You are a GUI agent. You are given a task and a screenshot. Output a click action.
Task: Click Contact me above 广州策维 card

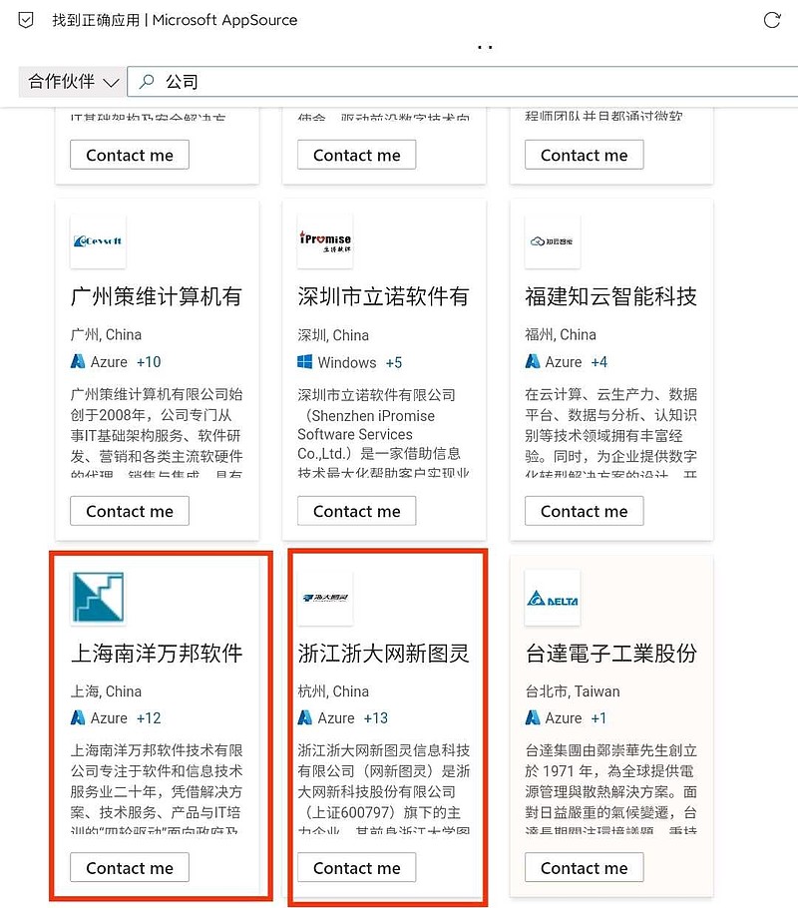point(130,155)
